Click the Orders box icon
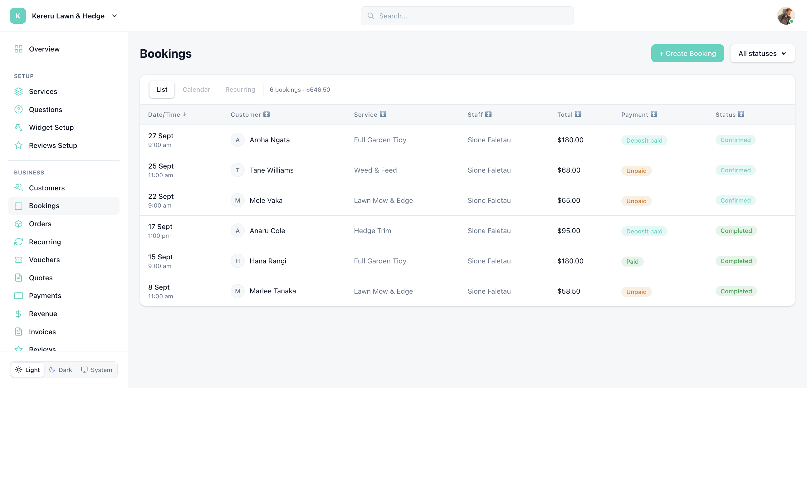 point(19,224)
